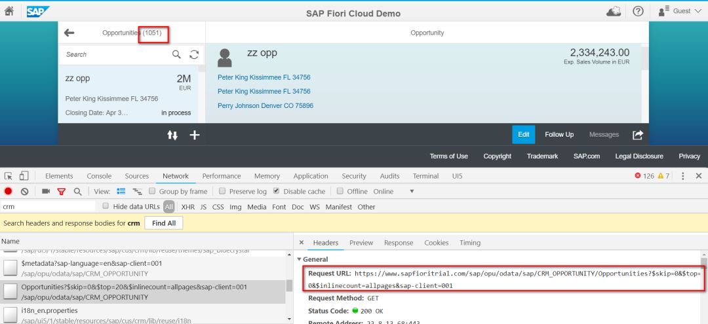Select the $metadata?sap-language=en request row
The width and height of the screenshot is (708, 324).
tap(143, 268)
